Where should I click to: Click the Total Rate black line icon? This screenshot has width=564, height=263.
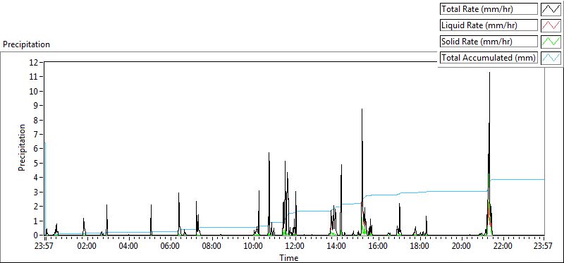551,9
